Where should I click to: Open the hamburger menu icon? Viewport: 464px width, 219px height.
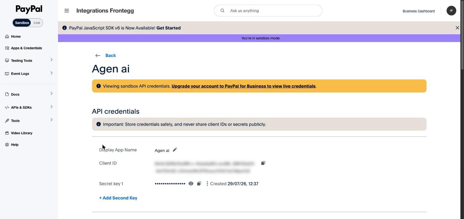[67, 11]
